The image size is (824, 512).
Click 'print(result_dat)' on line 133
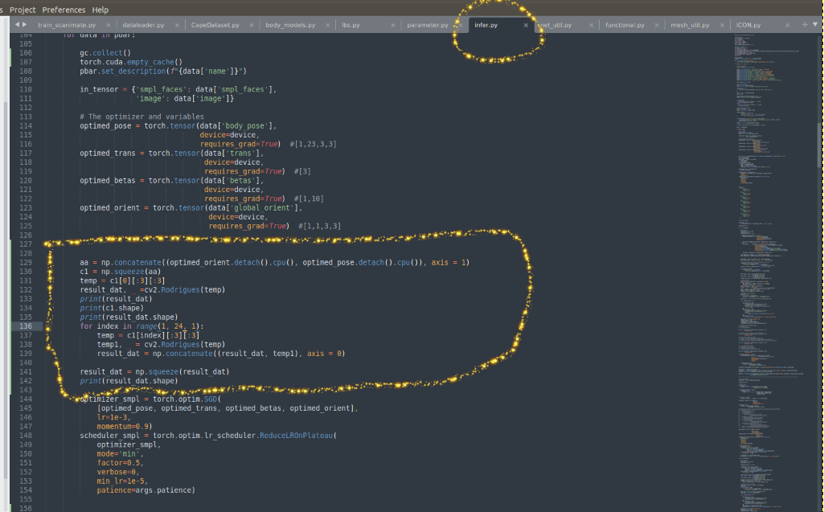click(116, 299)
